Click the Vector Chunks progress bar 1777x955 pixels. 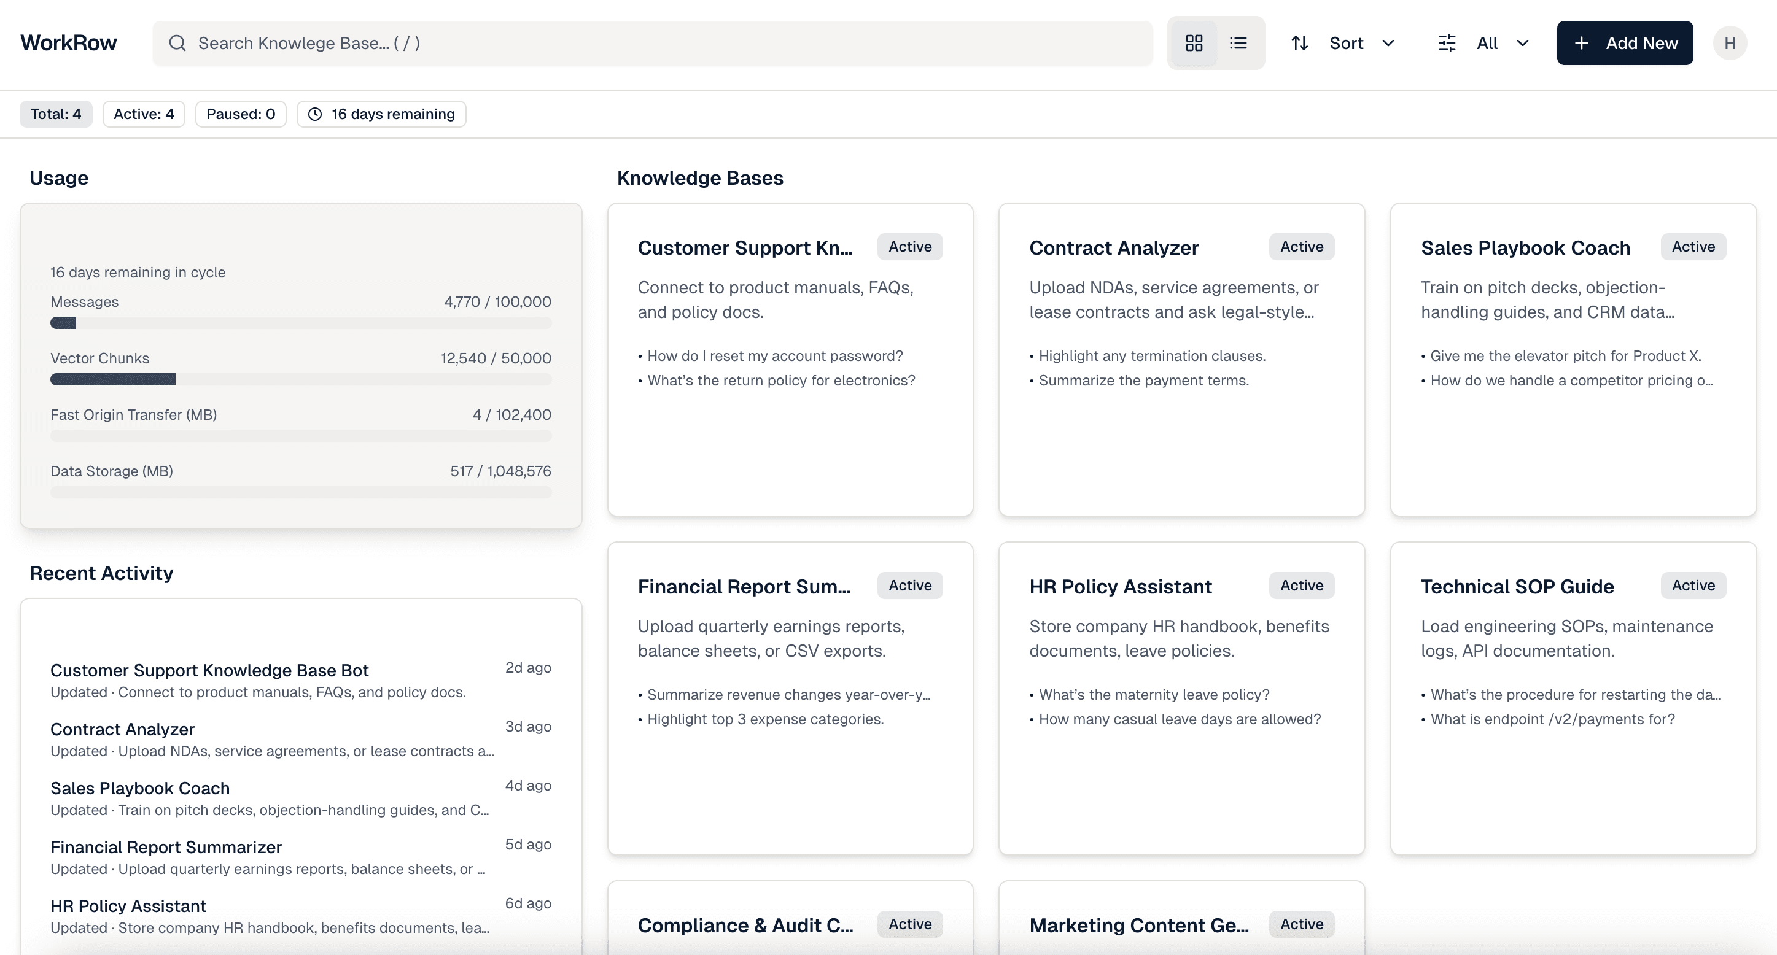pos(300,379)
